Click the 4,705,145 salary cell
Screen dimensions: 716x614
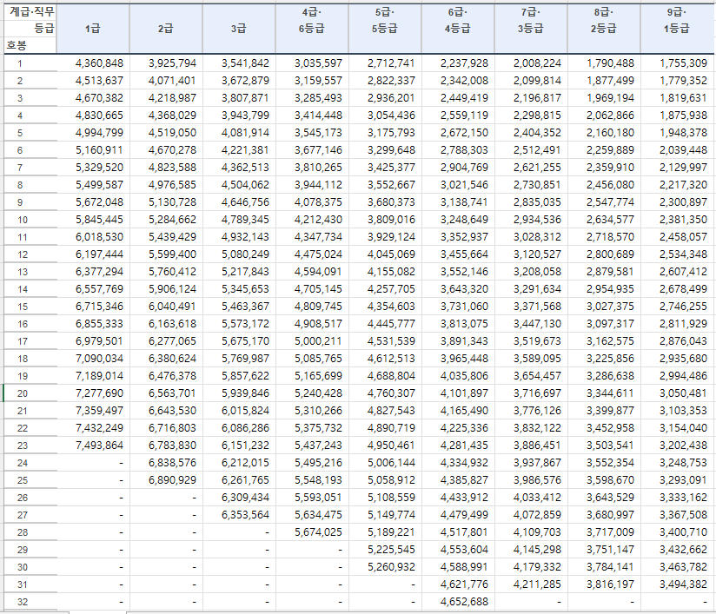[312, 288]
